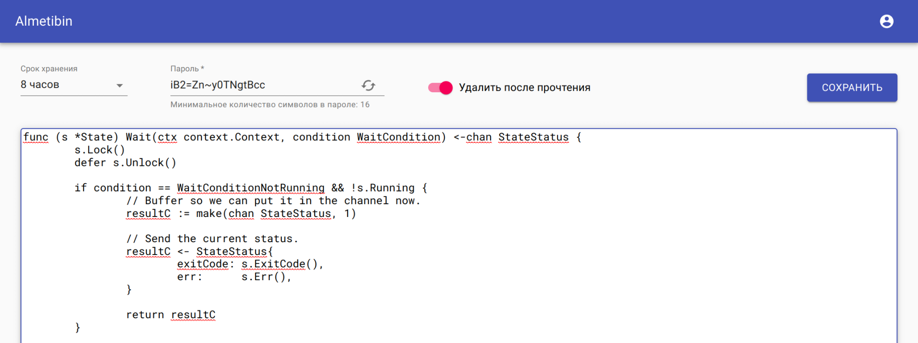Click the Удалить после прочтения label
Image resolution: width=918 pixels, height=343 pixels.
click(524, 88)
